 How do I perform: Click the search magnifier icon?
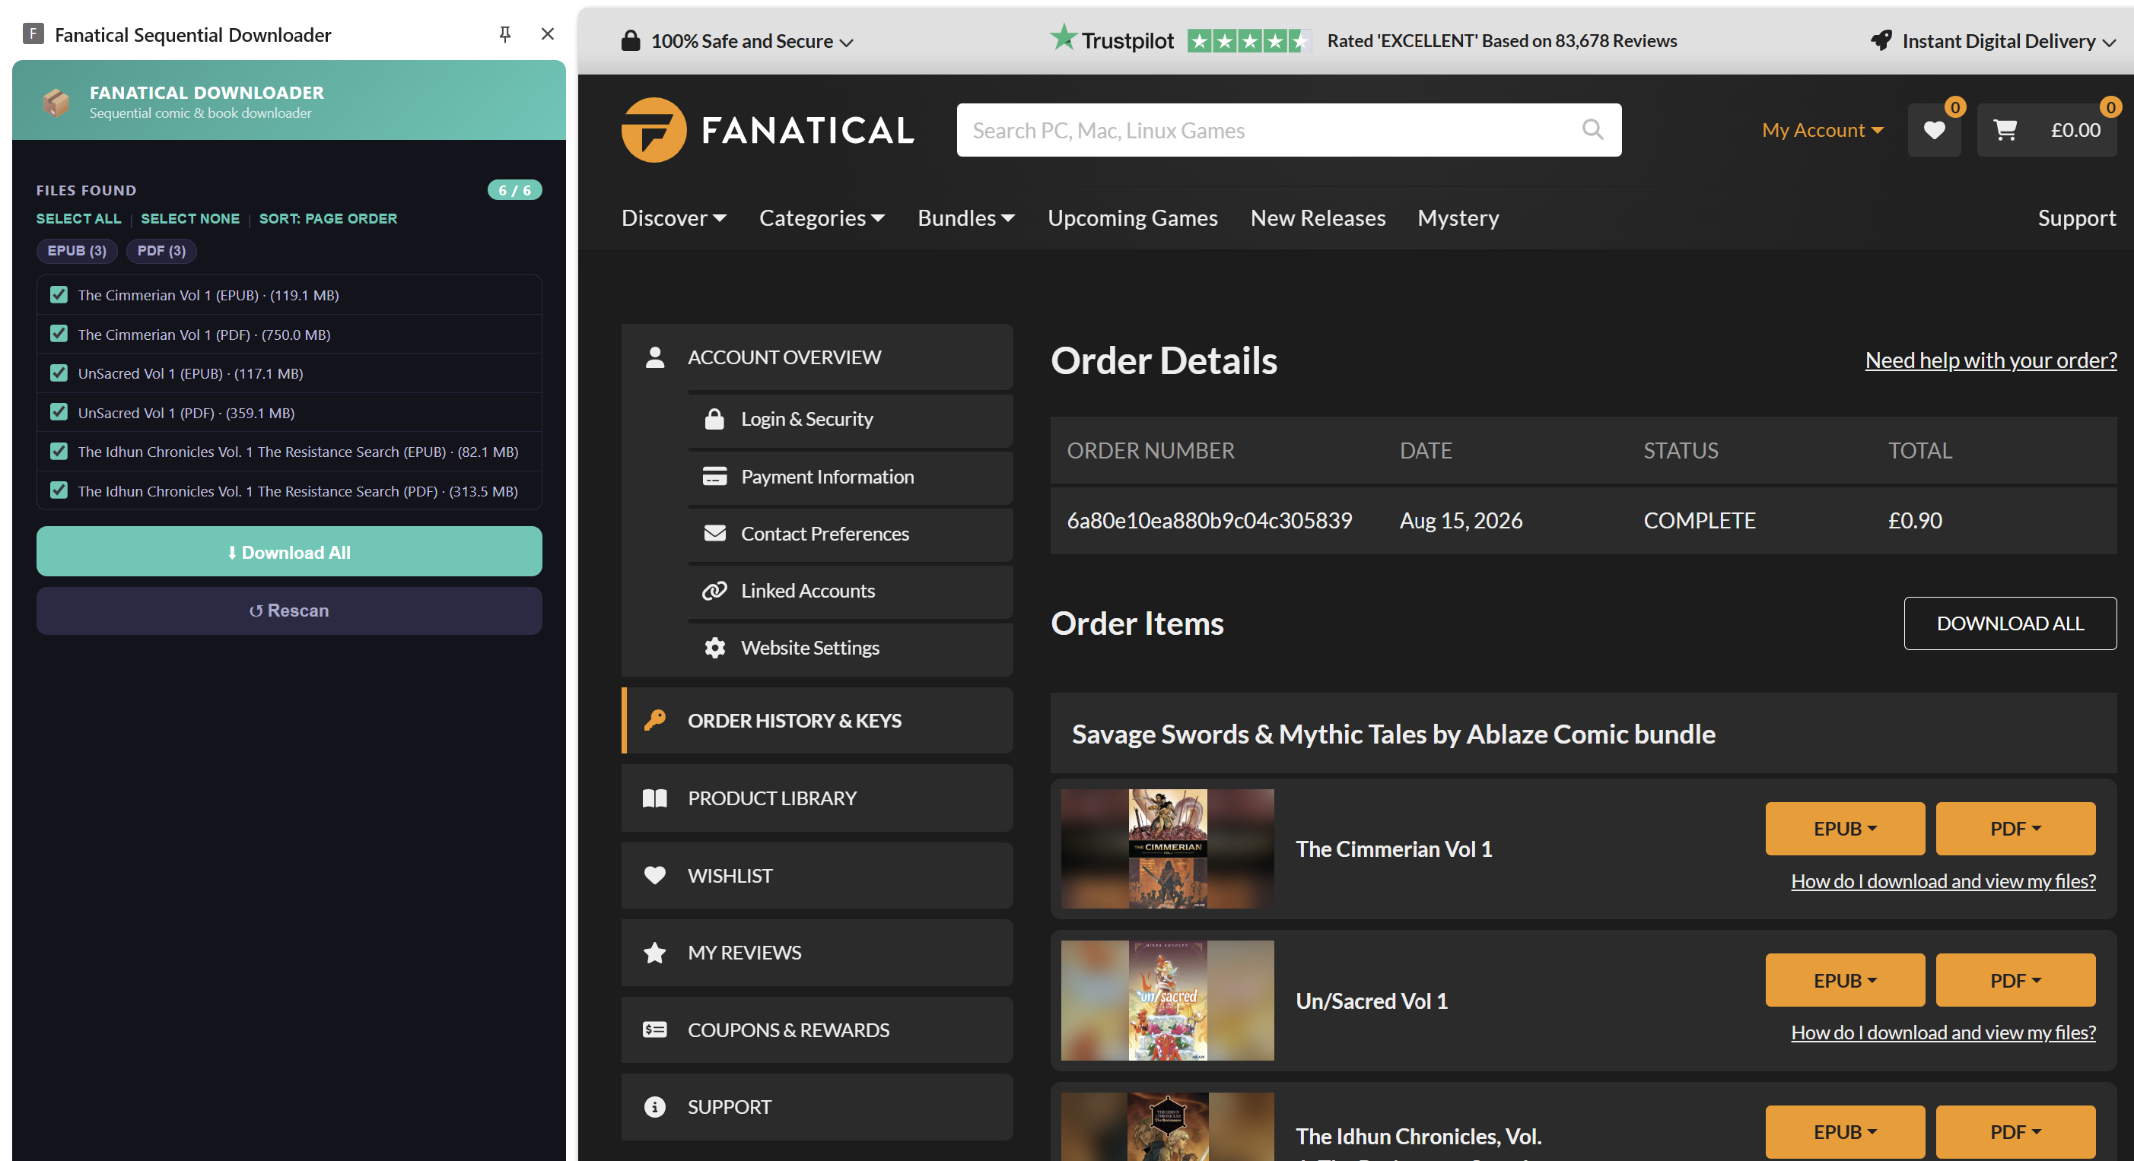[x=1592, y=129]
